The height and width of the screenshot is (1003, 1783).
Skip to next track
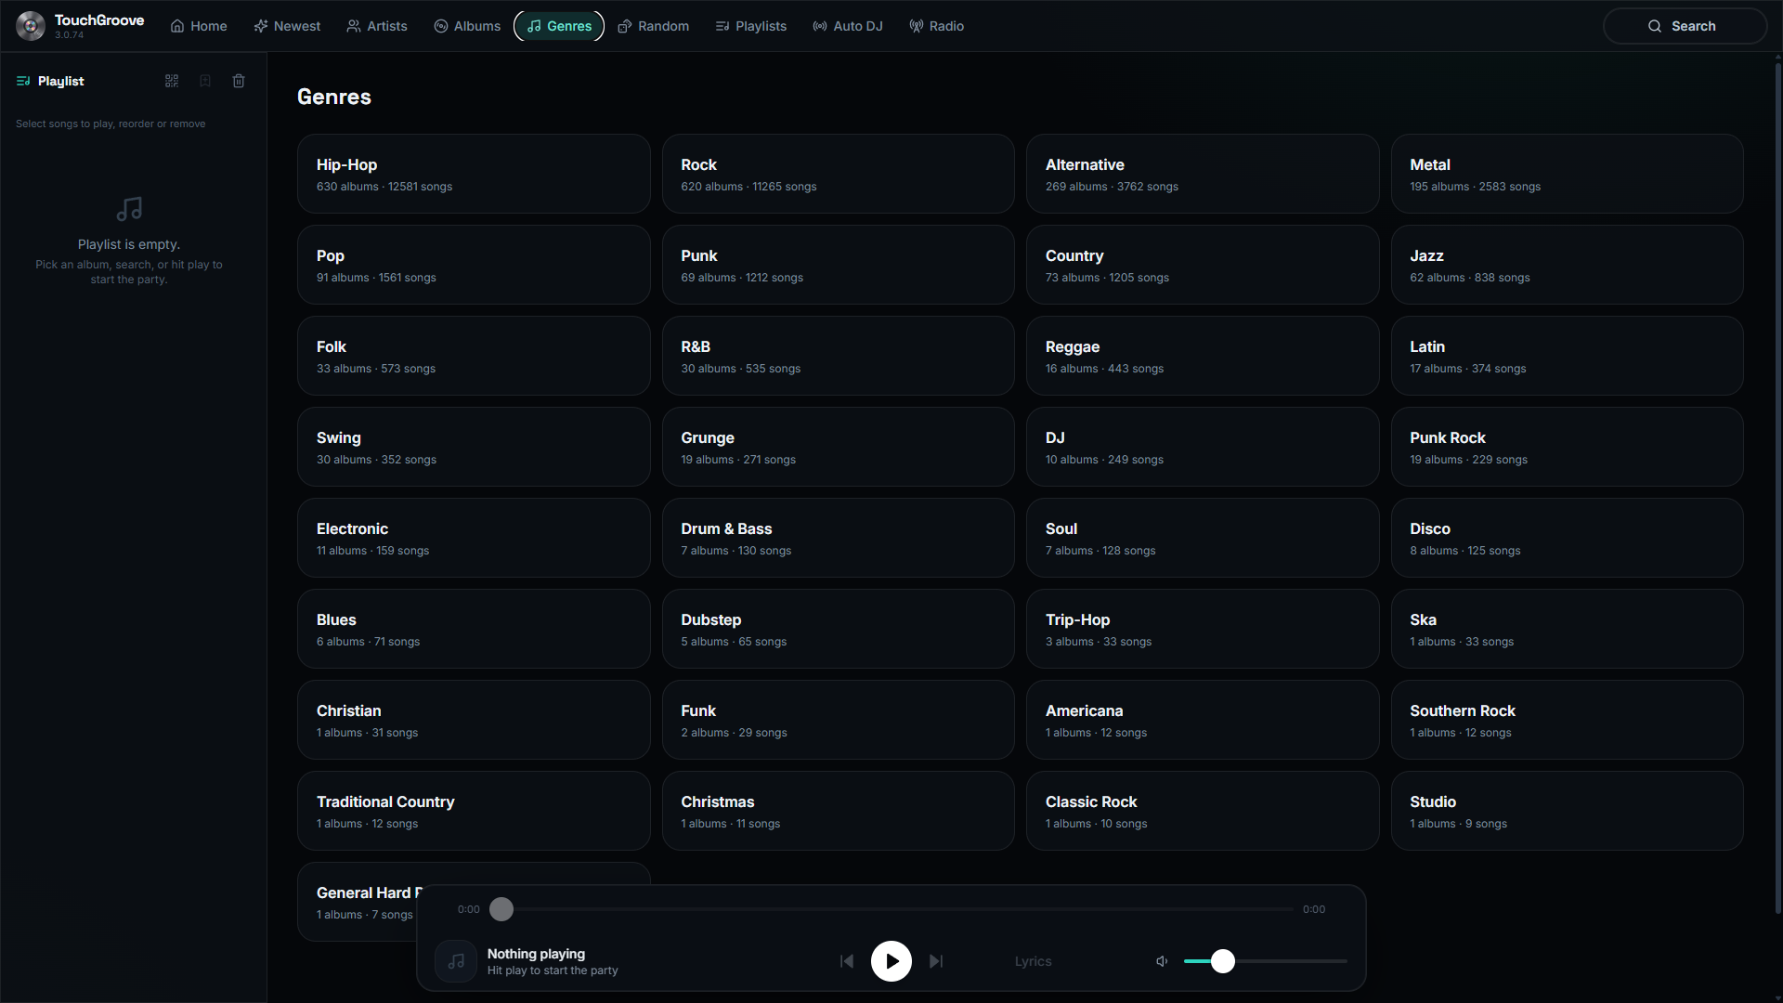pyautogui.click(x=936, y=961)
